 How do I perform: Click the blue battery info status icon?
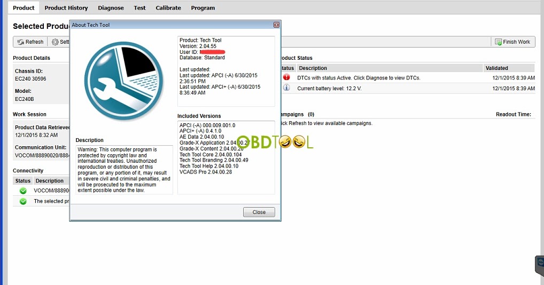click(x=286, y=88)
